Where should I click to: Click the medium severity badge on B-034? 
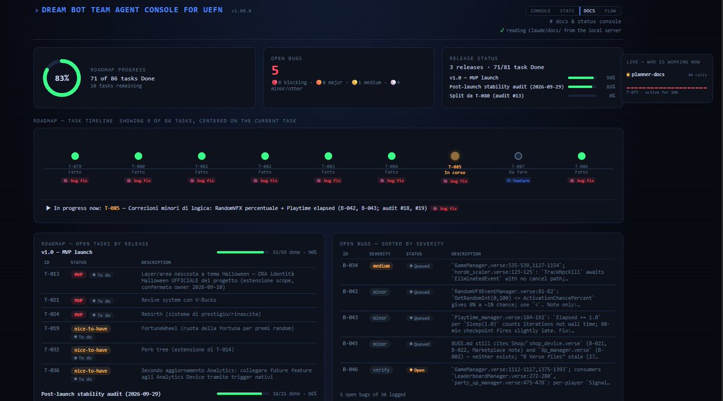(x=381, y=265)
